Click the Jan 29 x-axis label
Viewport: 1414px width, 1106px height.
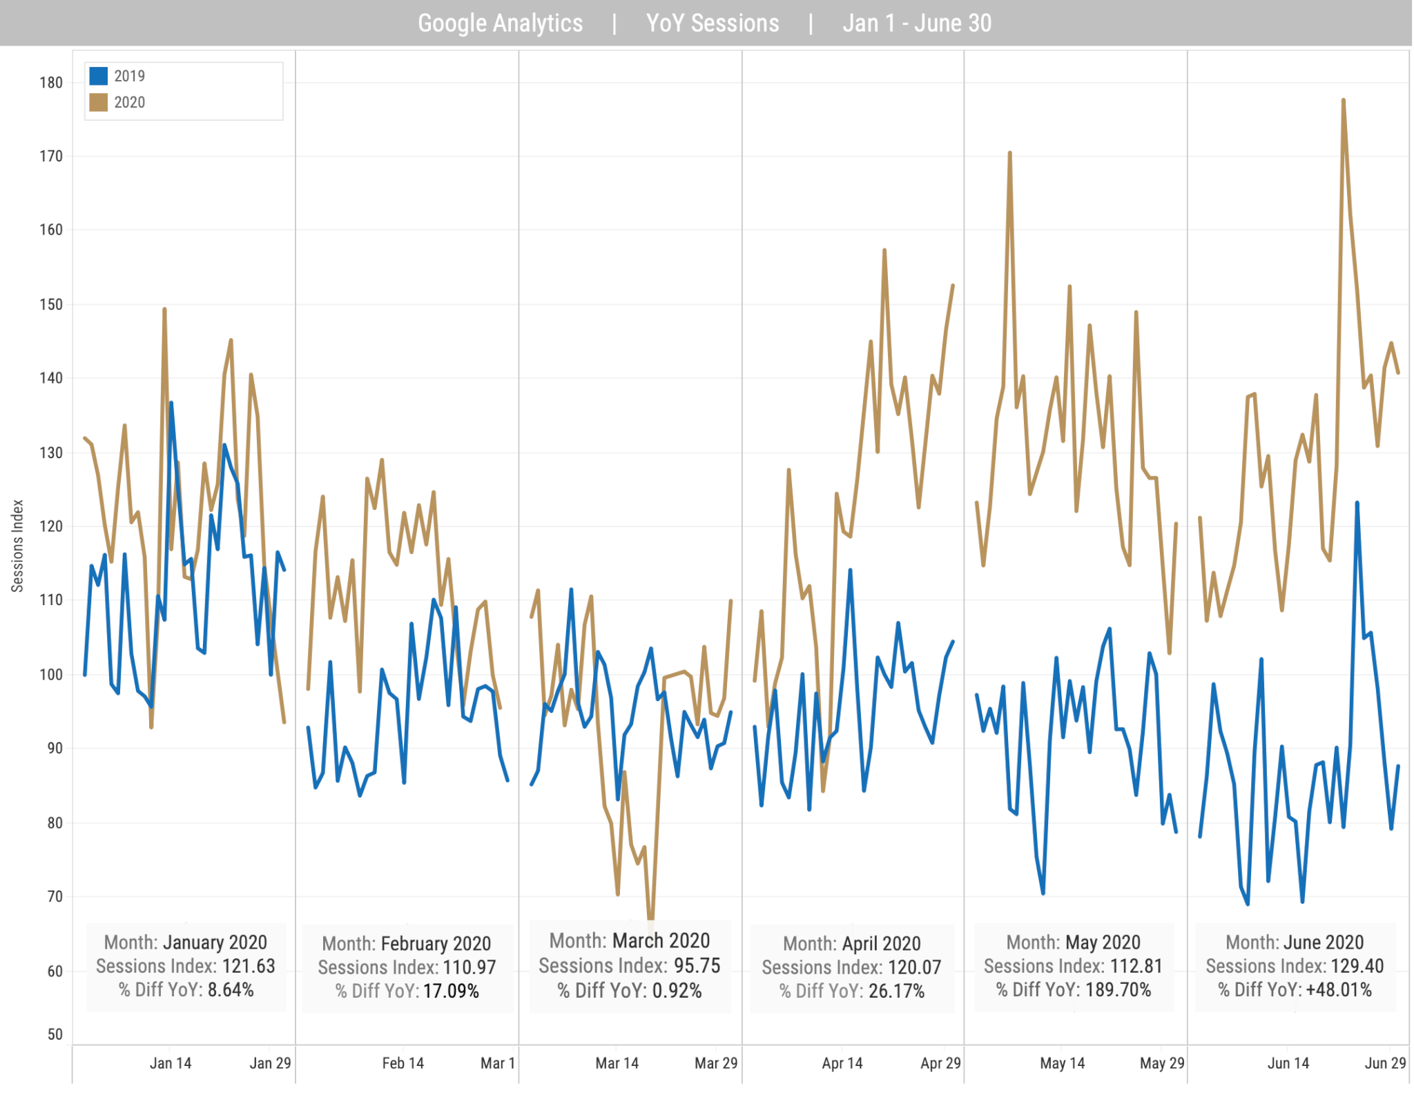point(270,1063)
